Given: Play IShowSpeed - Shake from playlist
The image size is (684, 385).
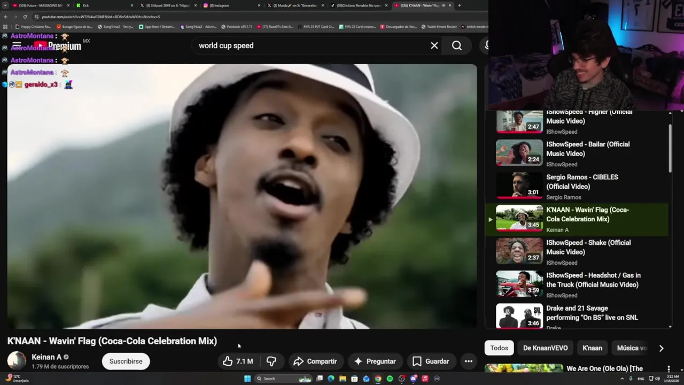Looking at the screenshot, I should pyautogui.click(x=576, y=252).
